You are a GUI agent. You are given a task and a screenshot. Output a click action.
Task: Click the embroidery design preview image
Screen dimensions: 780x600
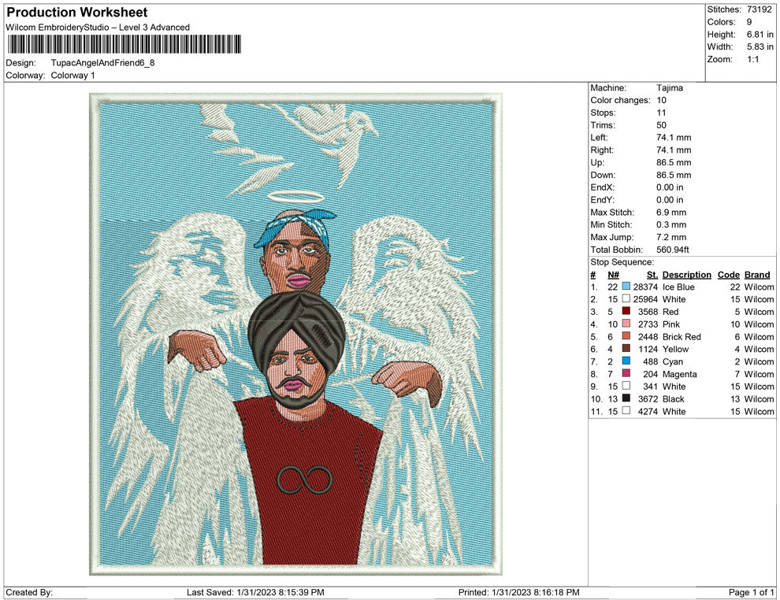click(295, 334)
